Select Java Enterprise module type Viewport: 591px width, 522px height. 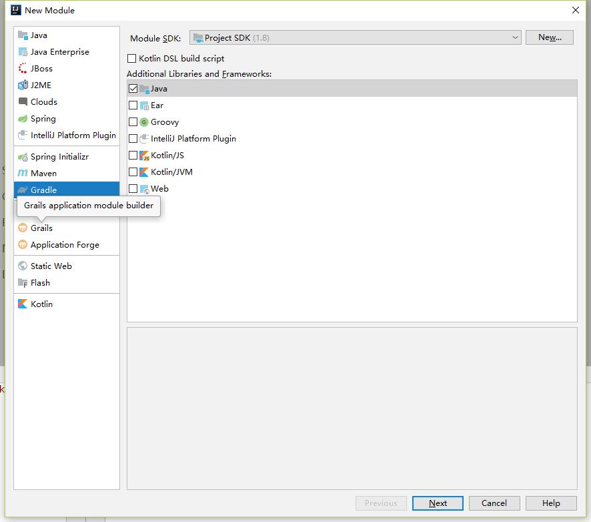point(67,51)
